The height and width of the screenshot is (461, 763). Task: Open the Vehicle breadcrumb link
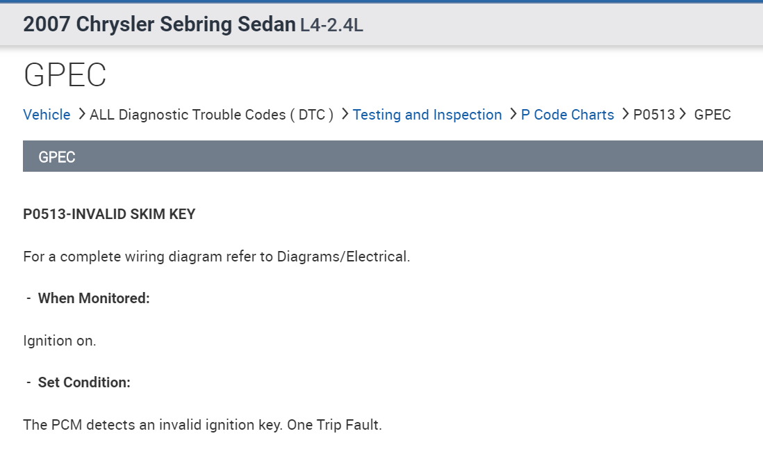47,115
